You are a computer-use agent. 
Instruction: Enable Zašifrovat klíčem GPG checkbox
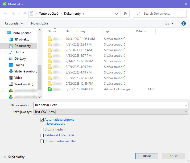pyautogui.click(x=42, y=135)
